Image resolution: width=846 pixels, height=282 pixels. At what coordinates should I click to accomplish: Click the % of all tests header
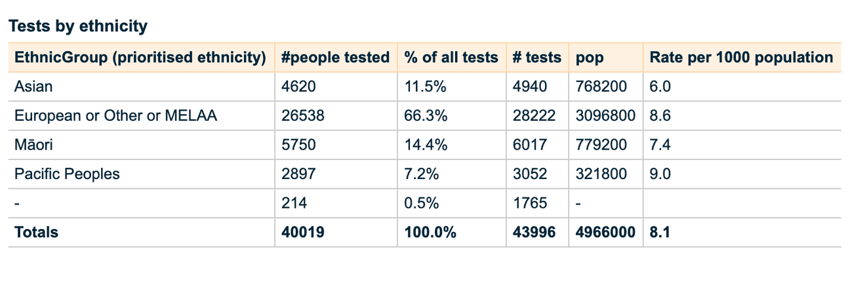[451, 58]
